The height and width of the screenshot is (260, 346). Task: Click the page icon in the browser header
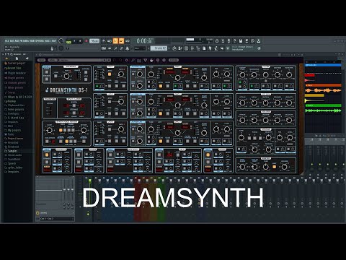pyautogui.click(x=17, y=58)
